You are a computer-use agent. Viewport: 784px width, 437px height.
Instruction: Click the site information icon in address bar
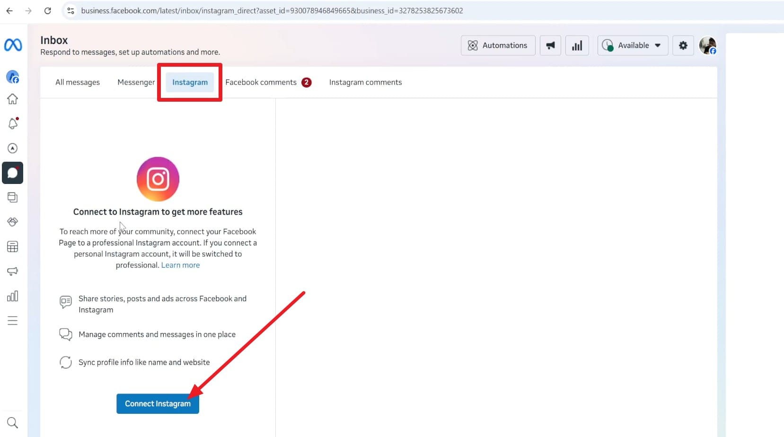[x=71, y=10]
